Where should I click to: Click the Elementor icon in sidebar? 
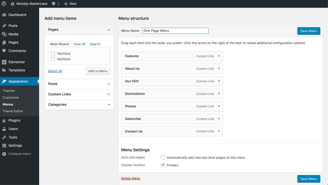click(4, 62)
